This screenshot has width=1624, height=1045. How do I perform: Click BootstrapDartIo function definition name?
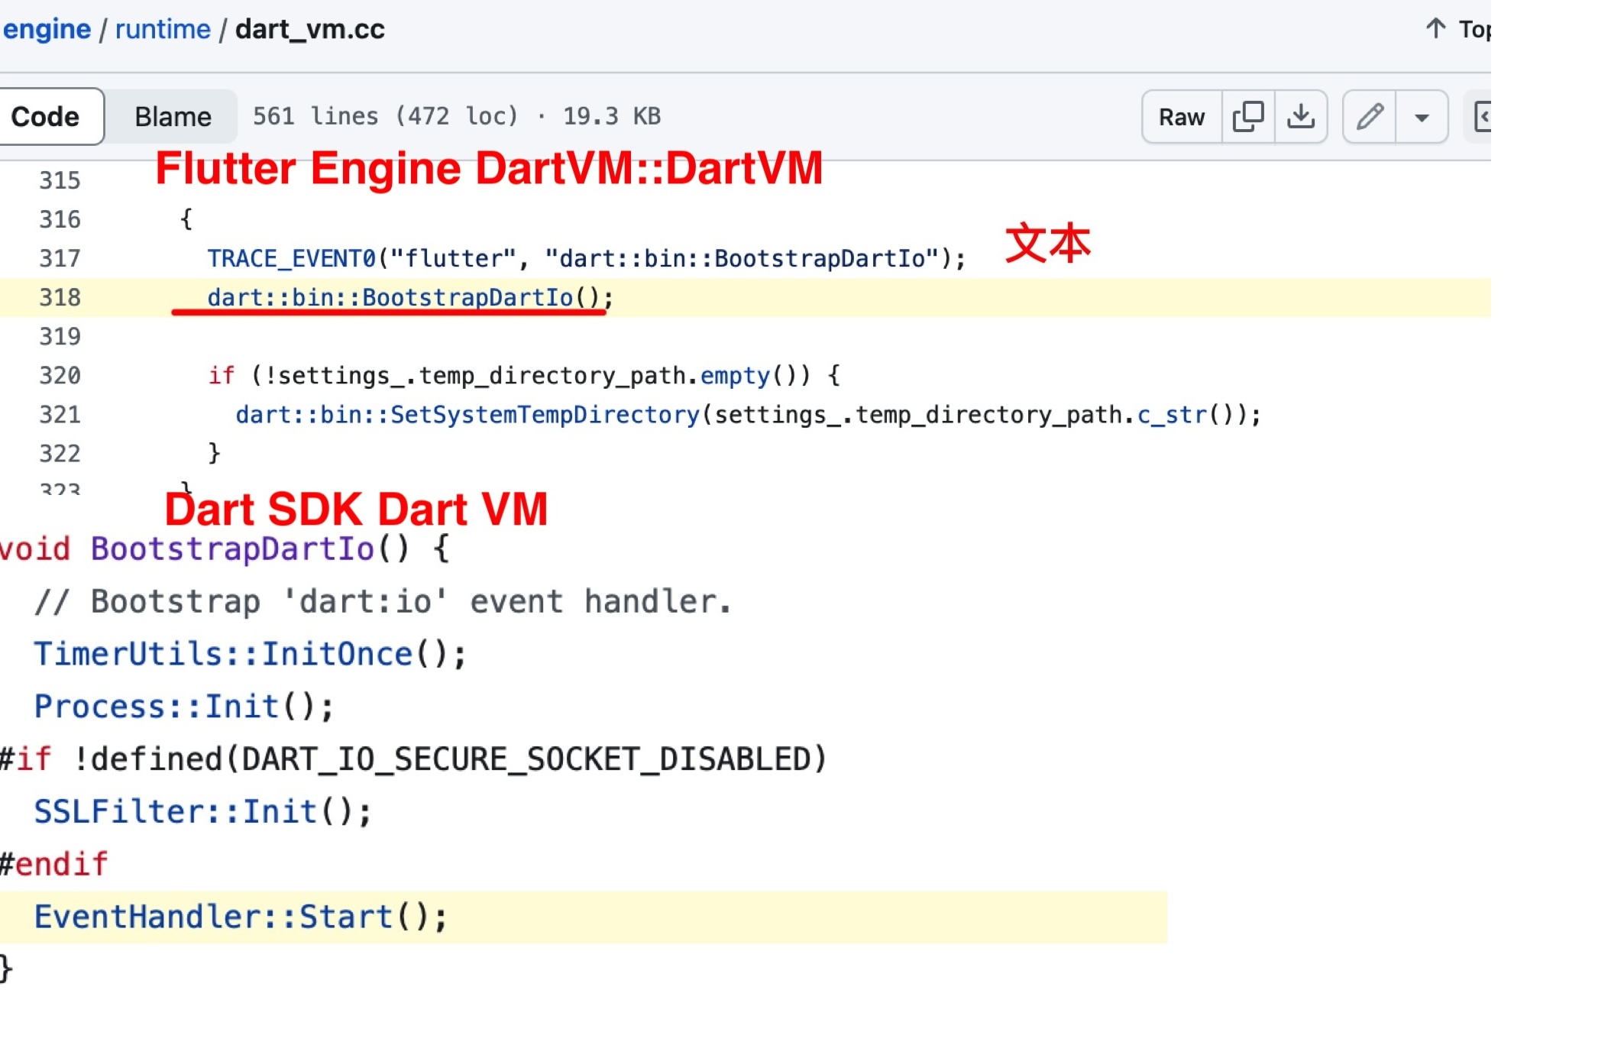tap(232, 548)
